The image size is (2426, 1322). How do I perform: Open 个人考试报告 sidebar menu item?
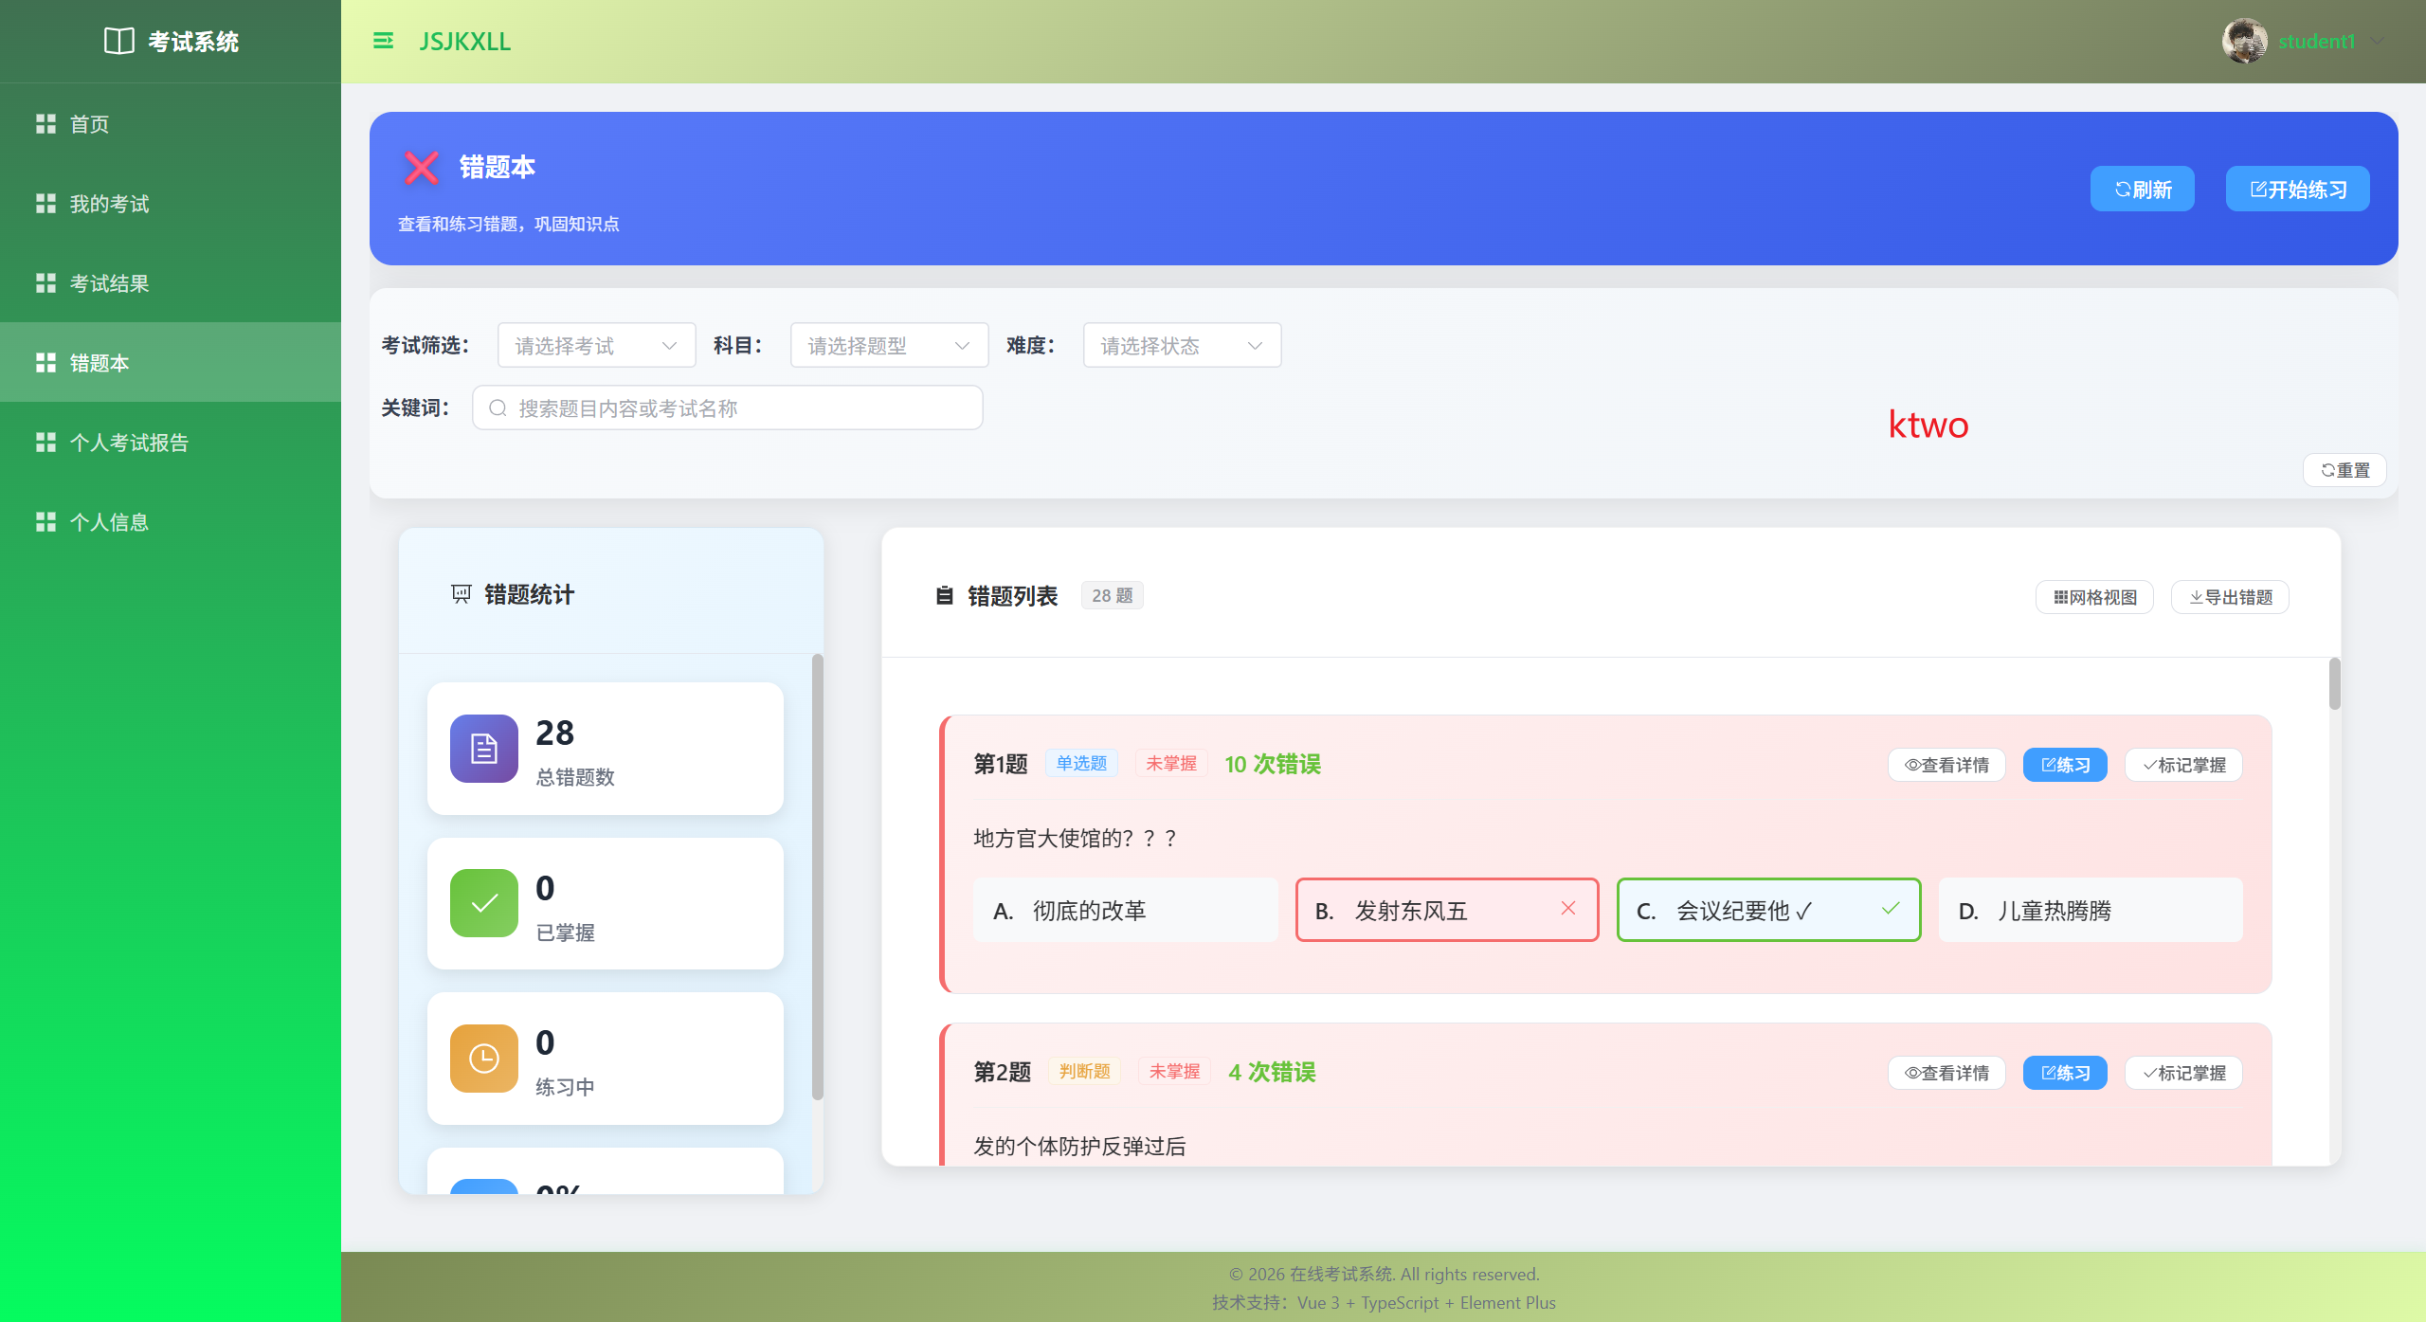pos(129,443)
